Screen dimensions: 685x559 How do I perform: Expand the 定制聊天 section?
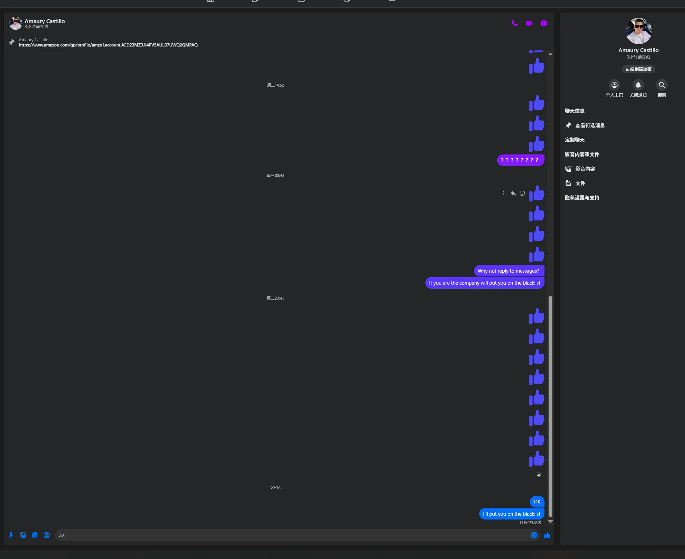click(x=574, y=140)
